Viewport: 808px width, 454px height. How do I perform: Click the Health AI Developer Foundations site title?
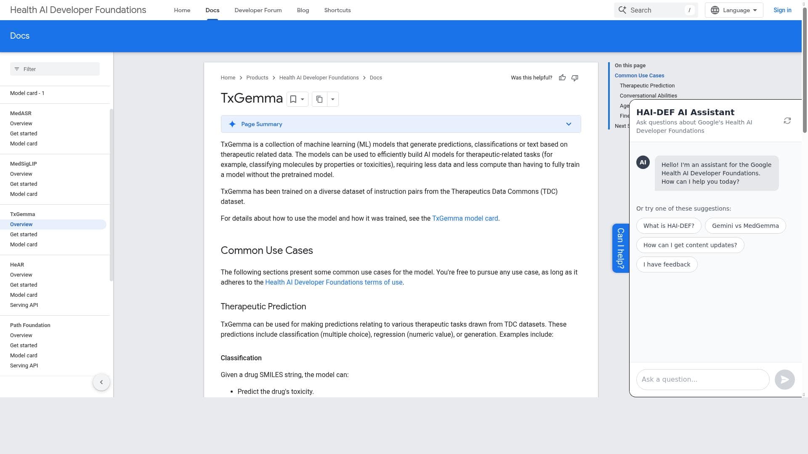point(78,10)
